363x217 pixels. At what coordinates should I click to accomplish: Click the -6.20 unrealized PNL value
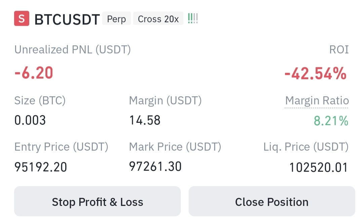[x=34, y=73]
